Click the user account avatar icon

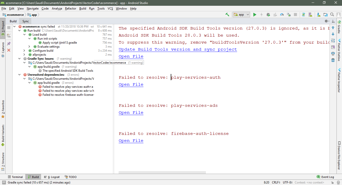(338, 15)
